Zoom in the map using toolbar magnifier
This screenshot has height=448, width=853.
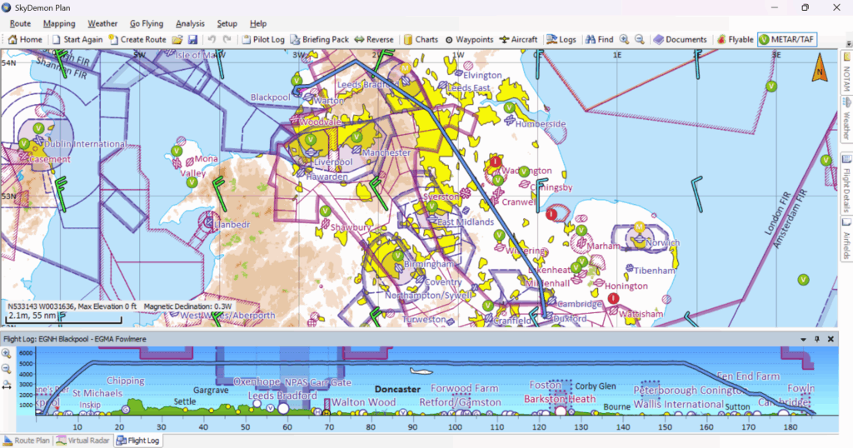(x=624, y=39)
